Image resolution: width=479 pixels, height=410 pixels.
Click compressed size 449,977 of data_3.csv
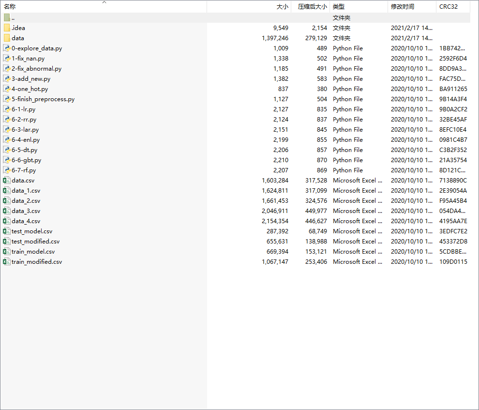point(316,211)
